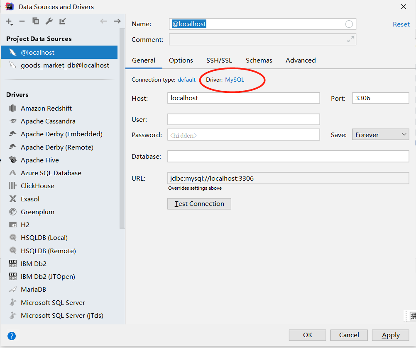Open Microsoft SQL Server driver
The width and height of the screenshot is (416, 348).
coord(60,302)
